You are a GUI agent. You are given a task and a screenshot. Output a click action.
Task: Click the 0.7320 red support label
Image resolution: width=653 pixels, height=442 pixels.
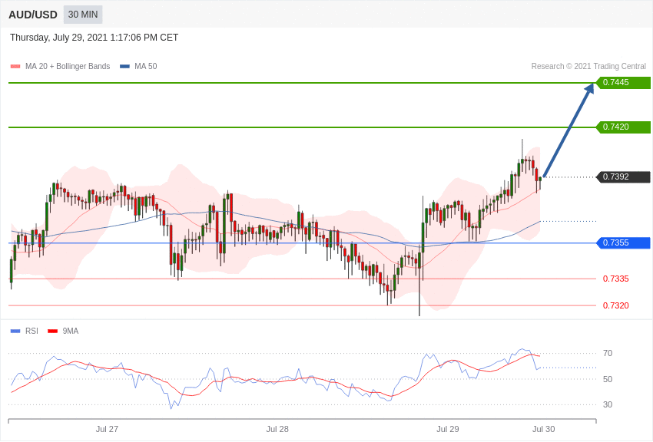[616, 305]
